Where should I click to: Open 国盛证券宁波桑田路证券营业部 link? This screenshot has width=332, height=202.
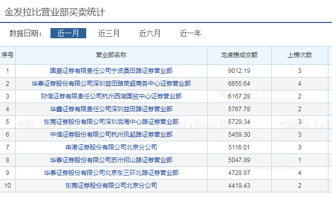[x=111, y=71]
